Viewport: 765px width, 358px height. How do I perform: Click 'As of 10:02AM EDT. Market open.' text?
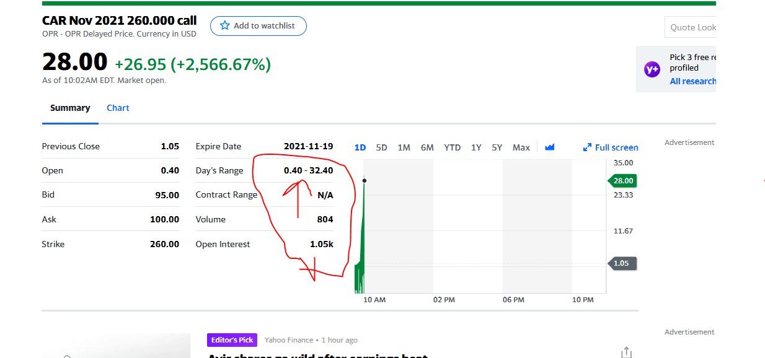pos(104,81)
